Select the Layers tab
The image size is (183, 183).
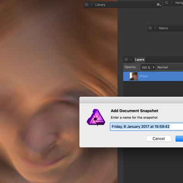click(140, 59)
